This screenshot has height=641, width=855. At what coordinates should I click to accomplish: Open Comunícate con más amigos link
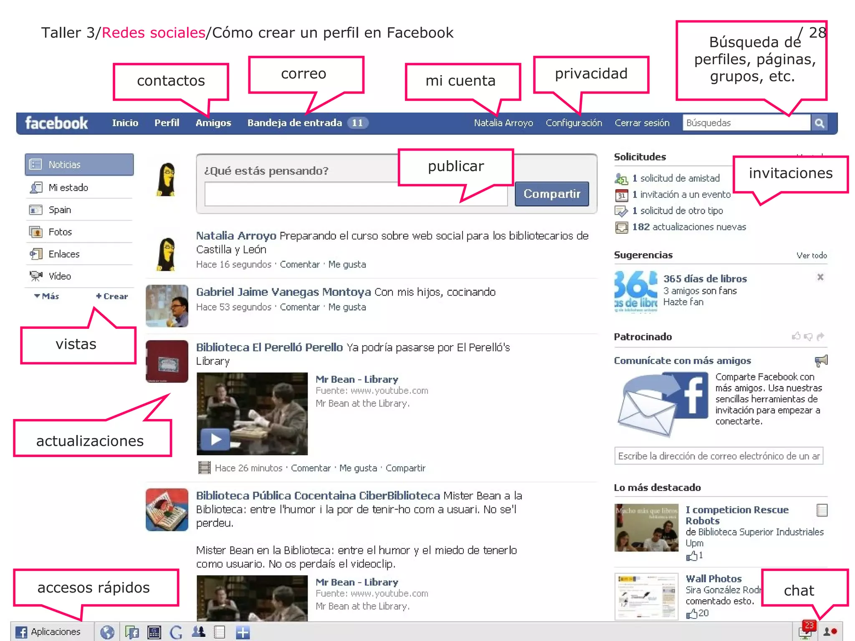(x=682, y=361)
